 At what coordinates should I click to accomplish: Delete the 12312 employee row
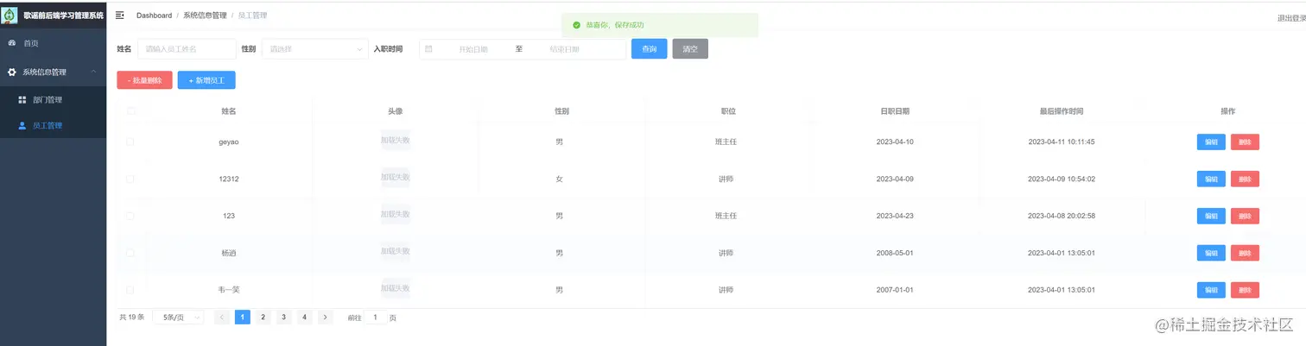click(1245, 179)
